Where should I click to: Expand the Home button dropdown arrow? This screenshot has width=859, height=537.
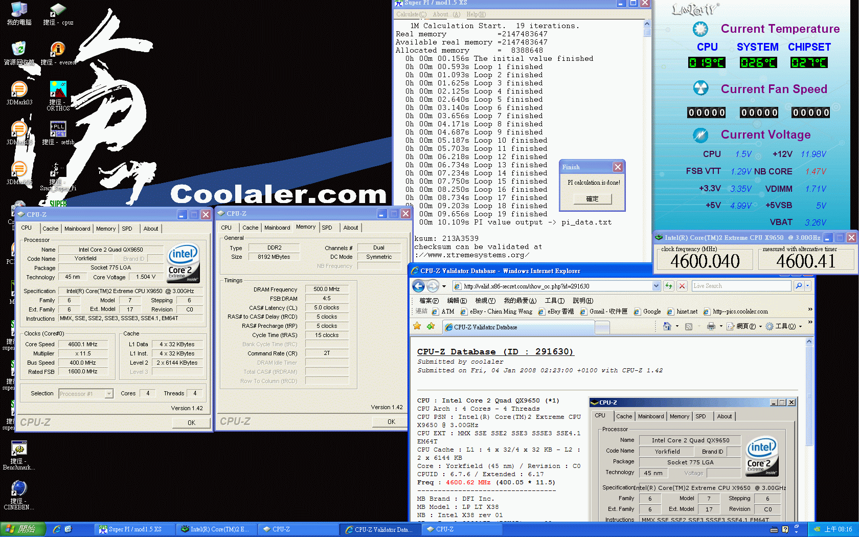click(677, 326)
